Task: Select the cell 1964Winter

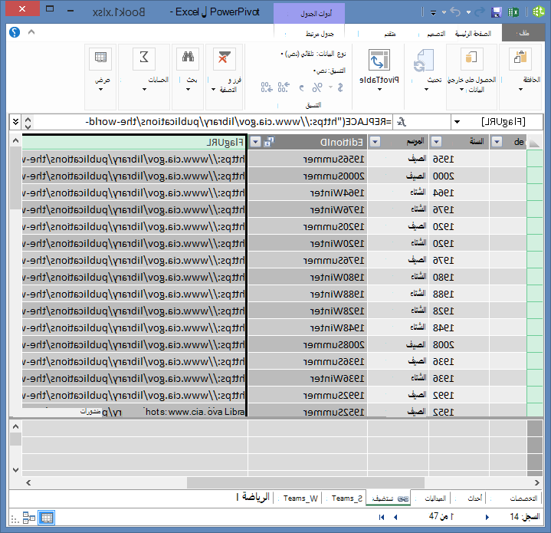Action: 307,193
